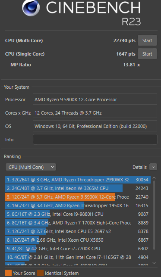
Task: Click the ranking list scroll up arrow
Action: pos(154,178)
